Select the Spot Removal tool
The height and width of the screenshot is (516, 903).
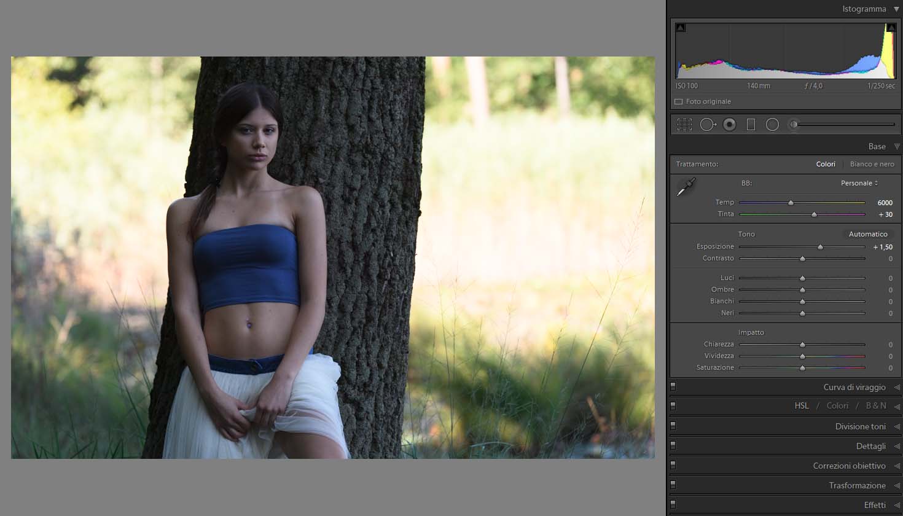coord(707,125)
